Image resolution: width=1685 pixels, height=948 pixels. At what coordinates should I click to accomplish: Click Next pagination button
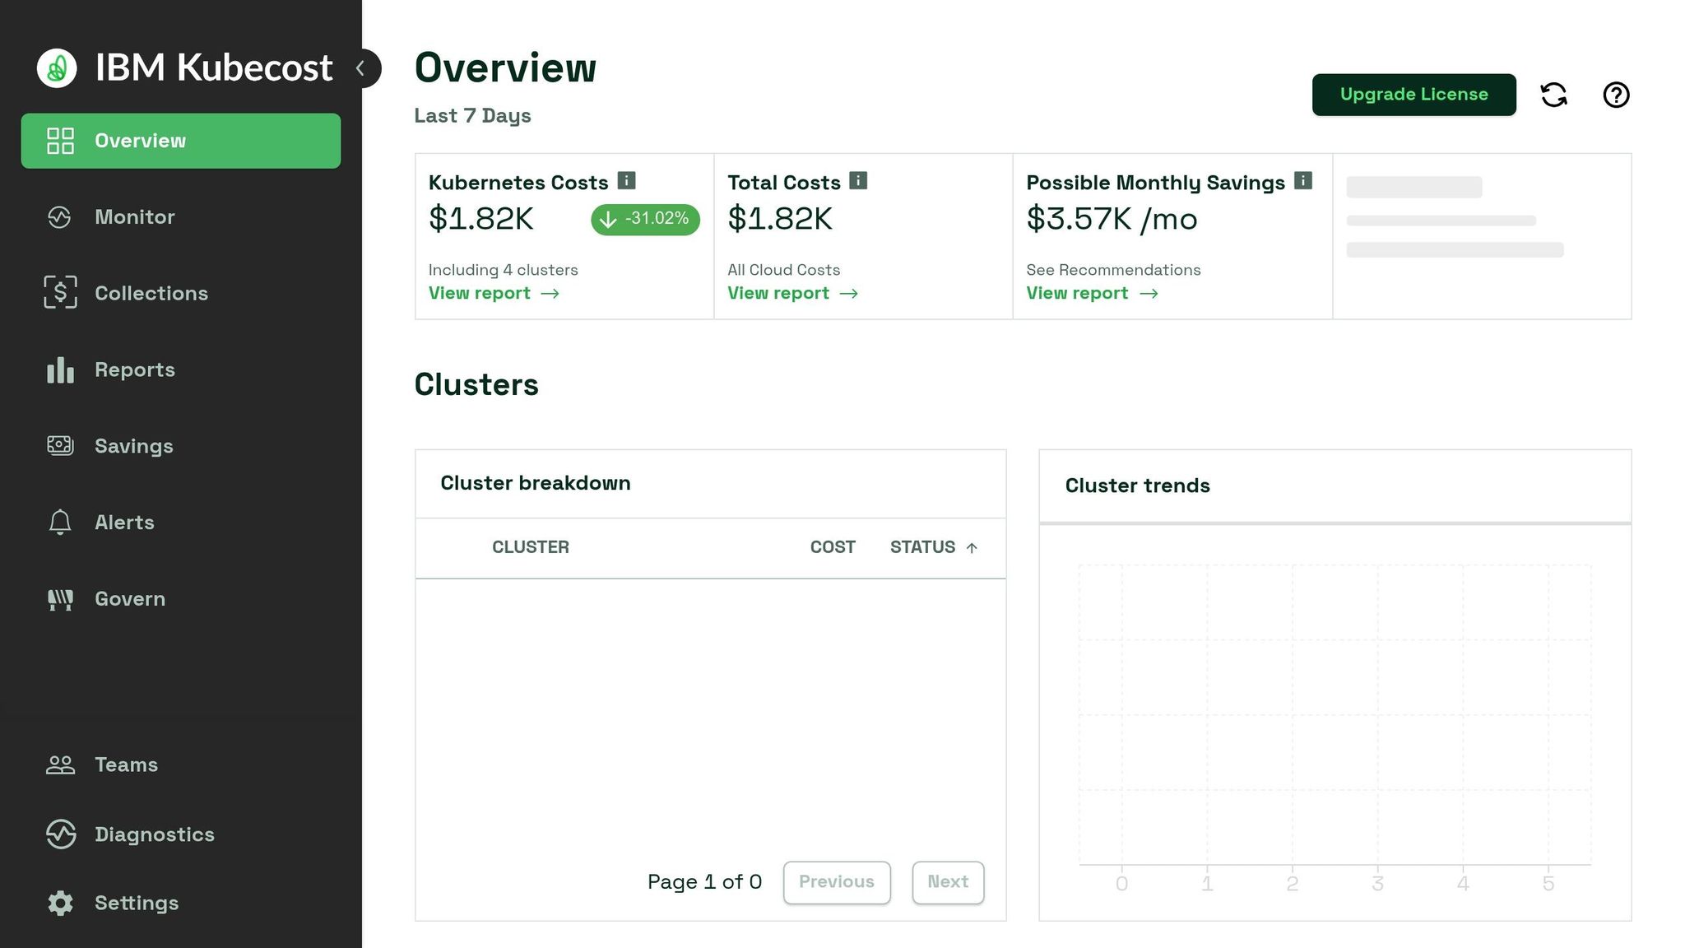coord(947,882)
